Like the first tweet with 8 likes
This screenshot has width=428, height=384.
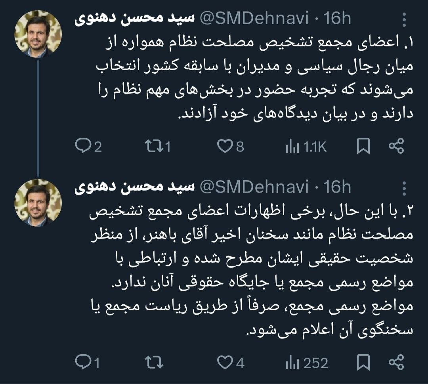click(x=226, y=147)
